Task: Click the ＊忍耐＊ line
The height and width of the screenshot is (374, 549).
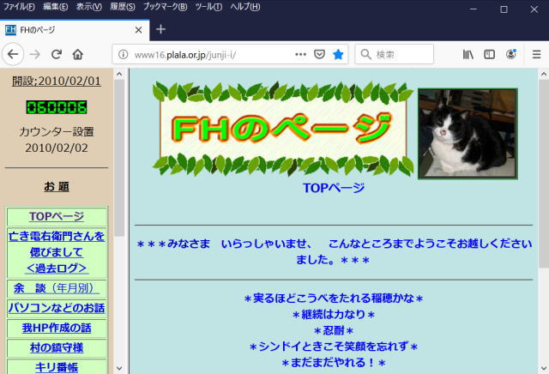Action: pos(334,330)
